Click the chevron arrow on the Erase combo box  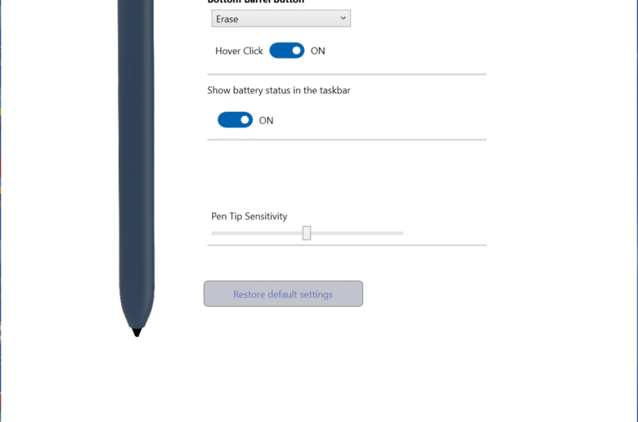pos(343,18)
